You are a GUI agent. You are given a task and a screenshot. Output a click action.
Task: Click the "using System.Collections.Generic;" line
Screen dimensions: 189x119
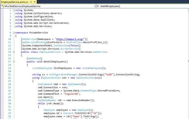pos(38,13)
